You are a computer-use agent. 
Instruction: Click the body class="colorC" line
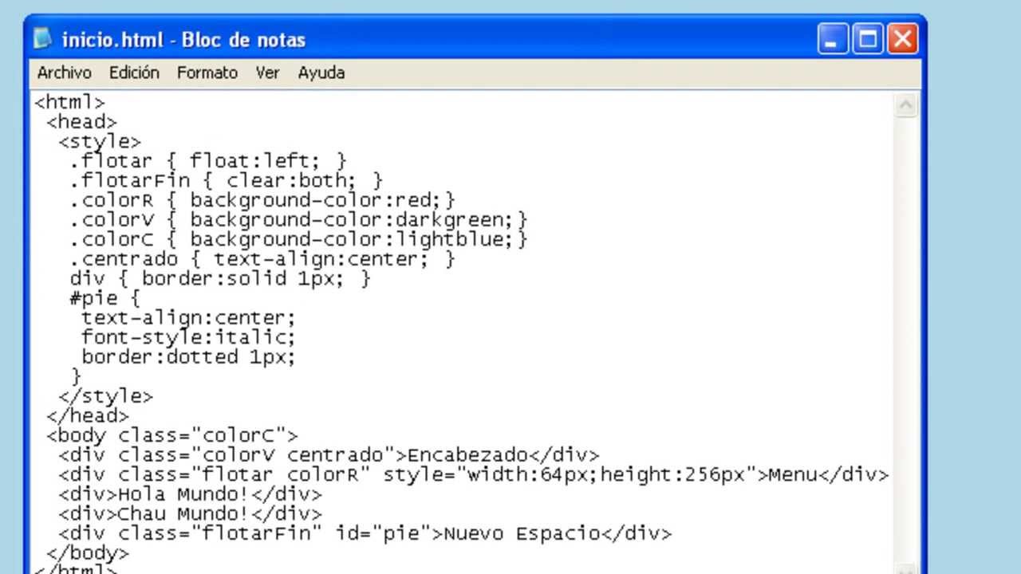coord(171,435)
